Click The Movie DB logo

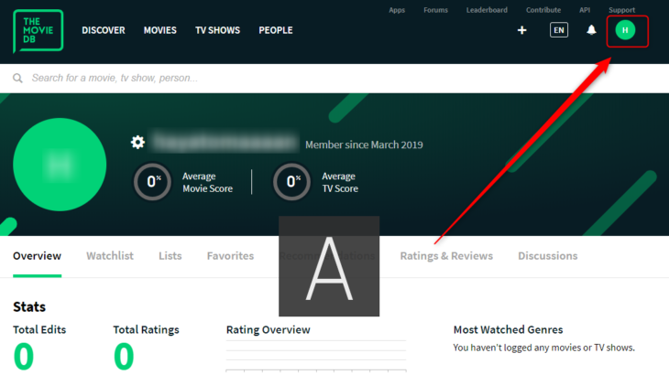pos(38,30)
